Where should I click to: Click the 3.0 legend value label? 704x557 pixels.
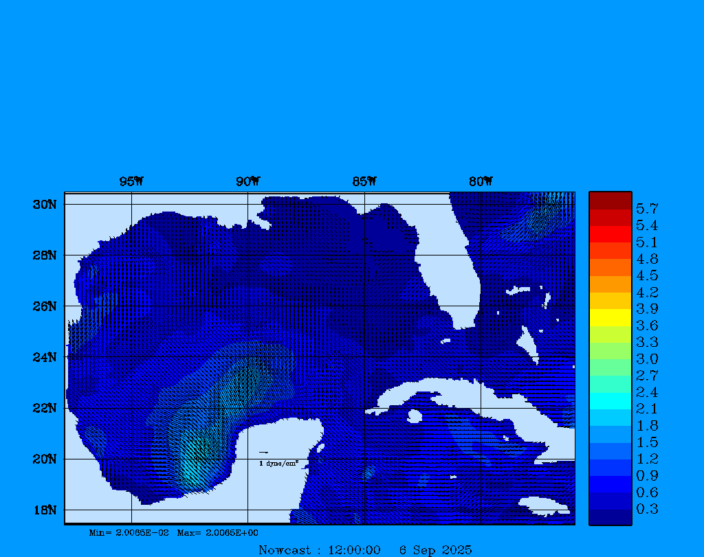[x=647, y=359]
